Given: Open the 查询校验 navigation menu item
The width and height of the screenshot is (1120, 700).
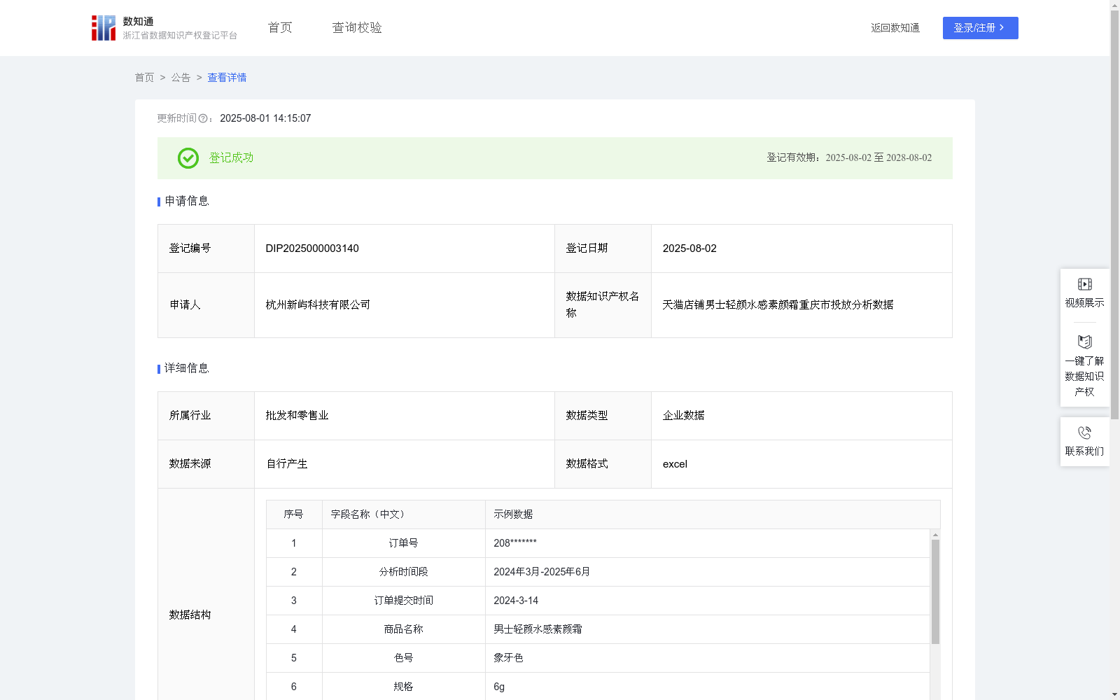Looking at the screenshot, I should point(357,28).
